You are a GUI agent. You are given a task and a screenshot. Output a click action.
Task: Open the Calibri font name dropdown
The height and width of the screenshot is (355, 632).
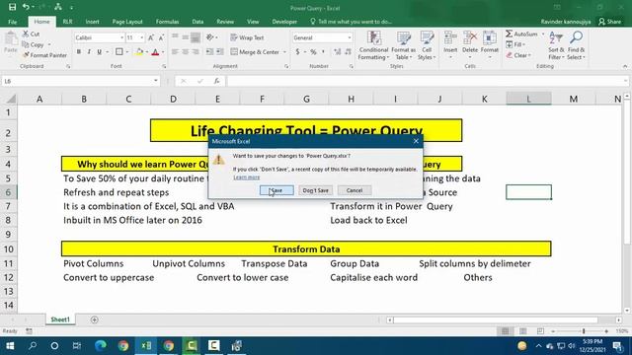[121, 37]
